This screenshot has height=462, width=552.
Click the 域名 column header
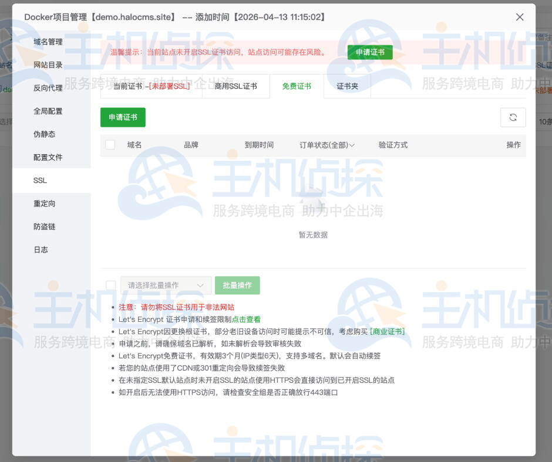(134, 145)
